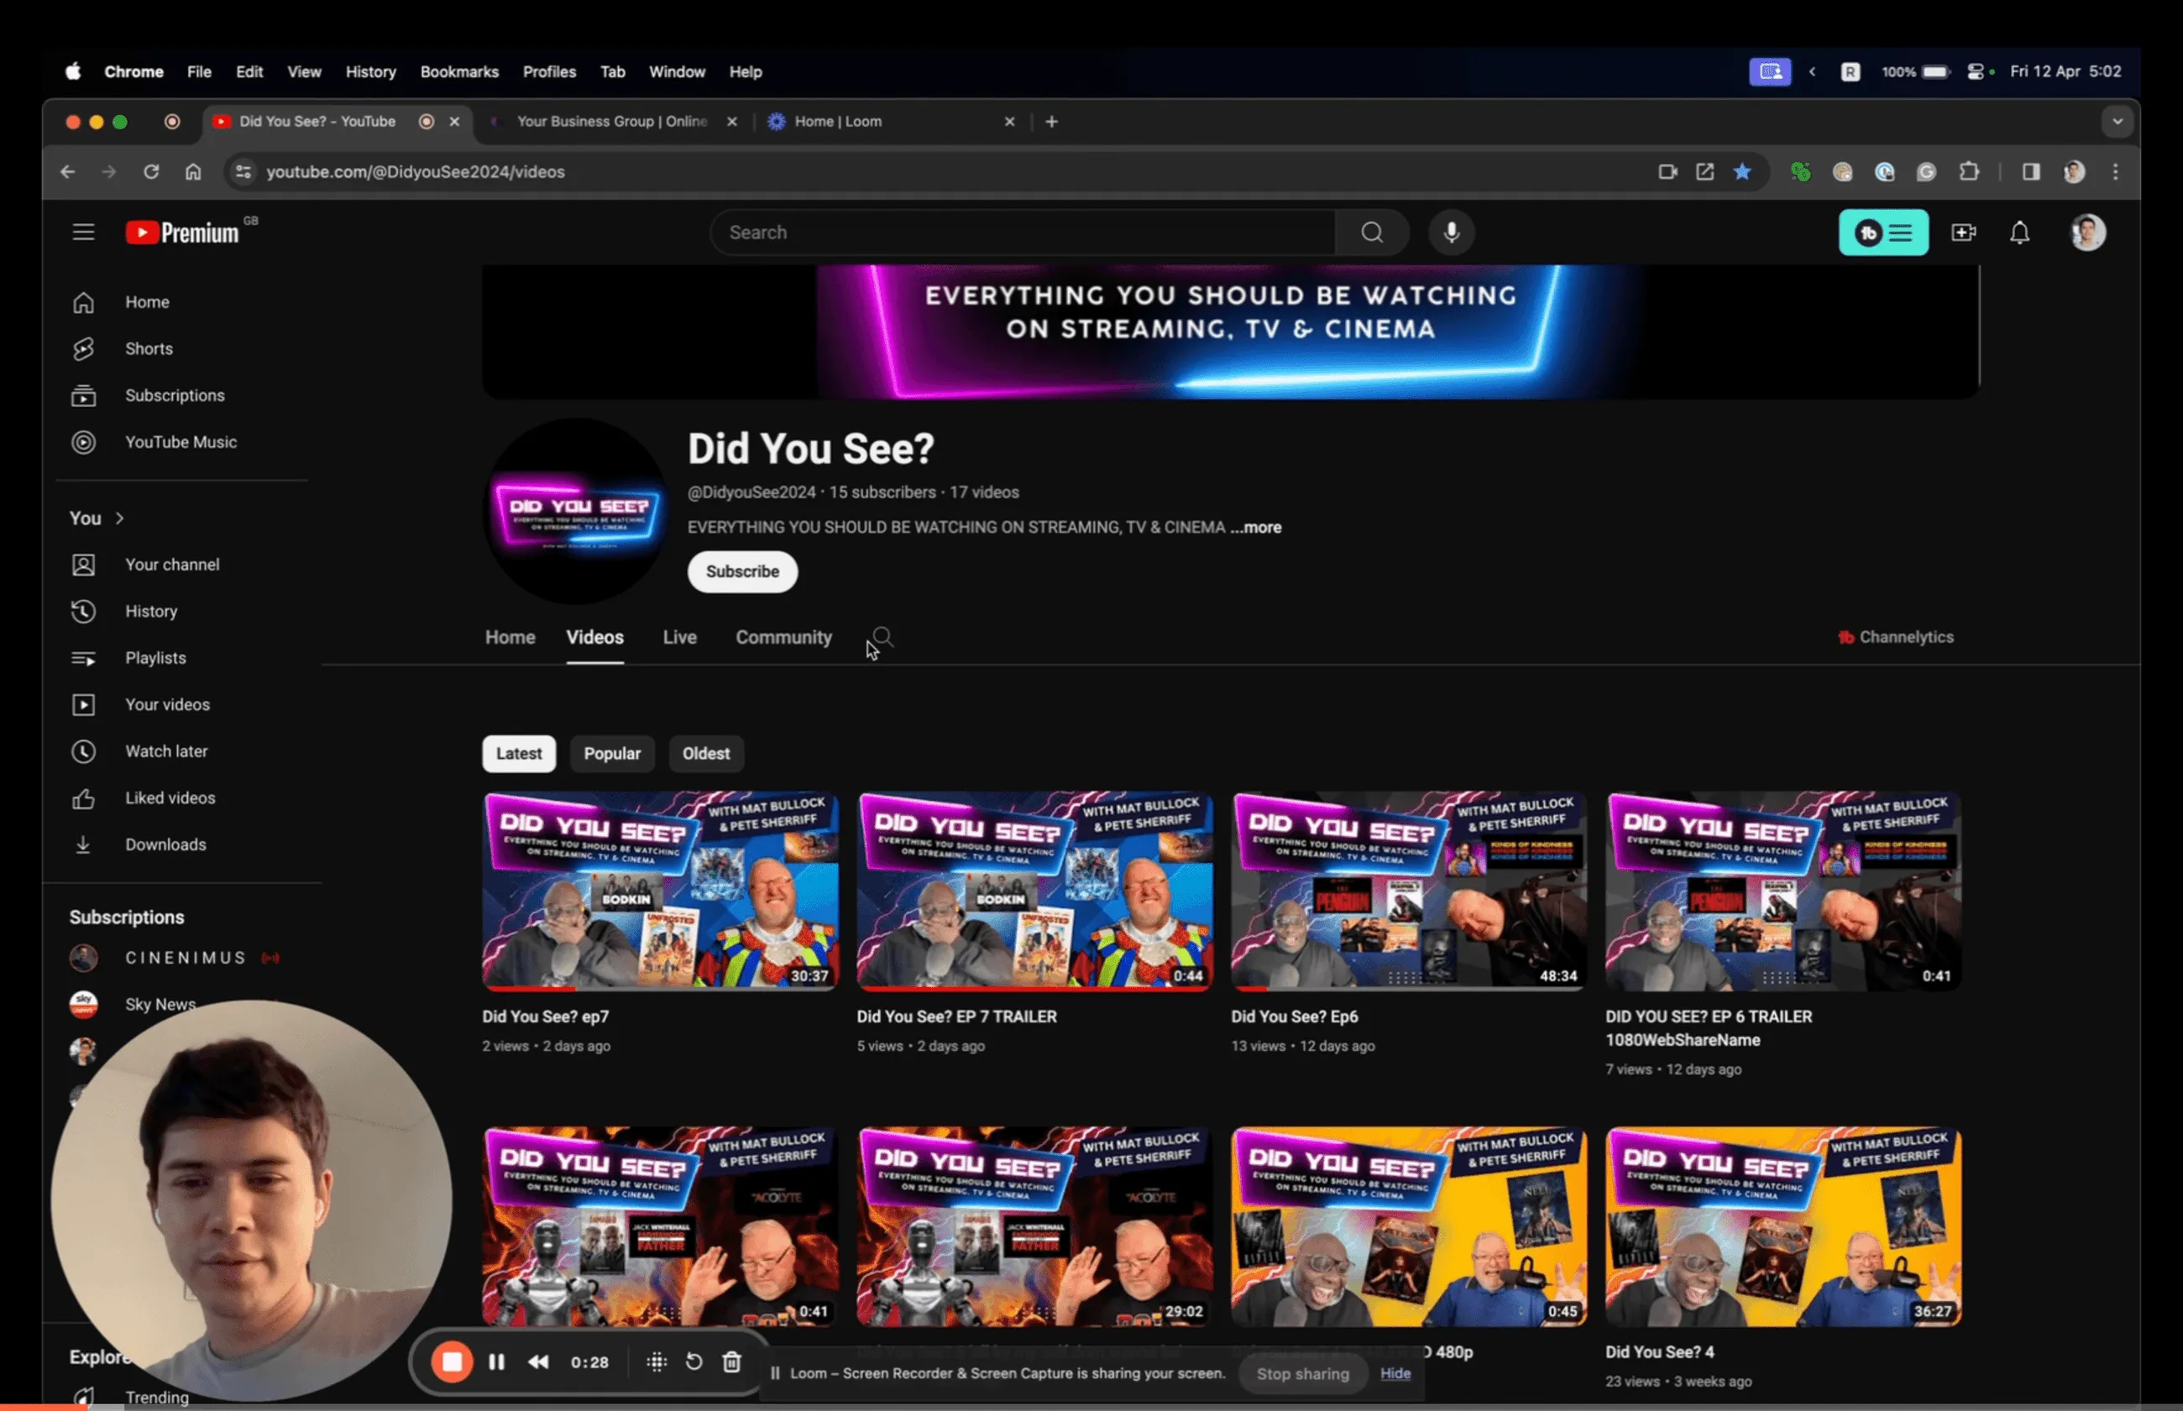Open a new Chrome tab

tap(1051, 121)
